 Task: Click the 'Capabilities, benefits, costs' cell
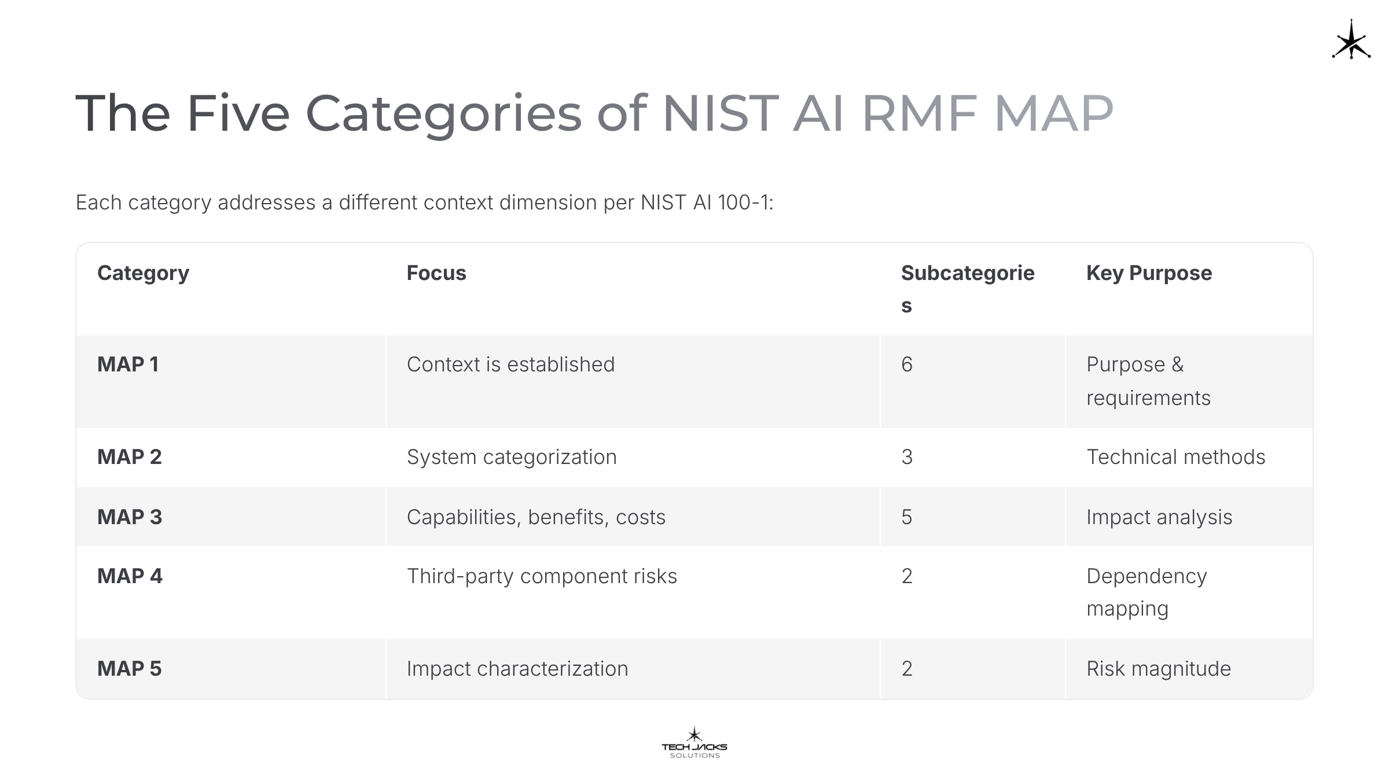(536, 517)
